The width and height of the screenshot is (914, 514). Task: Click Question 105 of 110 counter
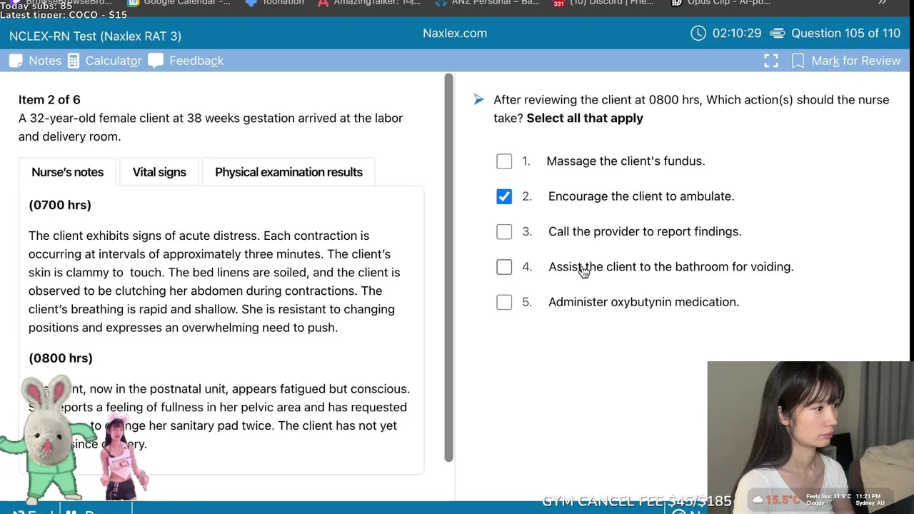point(845,33)
